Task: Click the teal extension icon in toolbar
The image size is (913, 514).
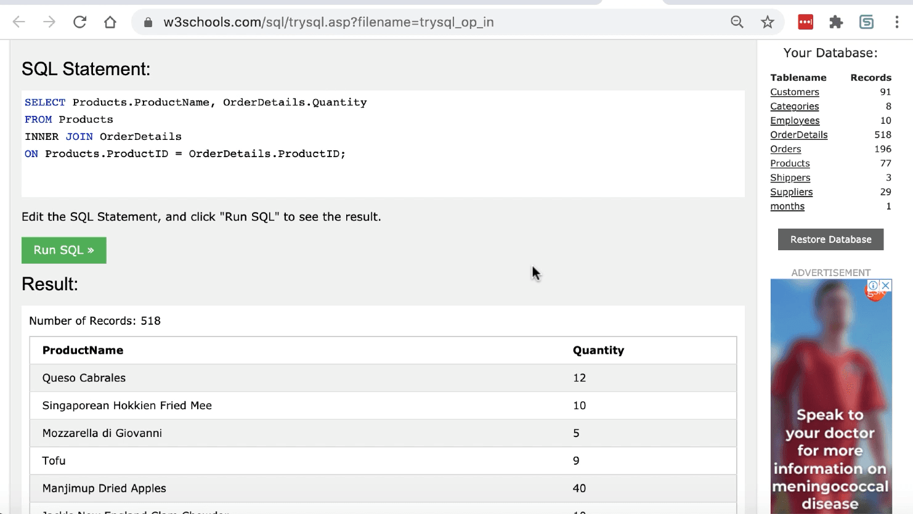Action: pos(866,22)
